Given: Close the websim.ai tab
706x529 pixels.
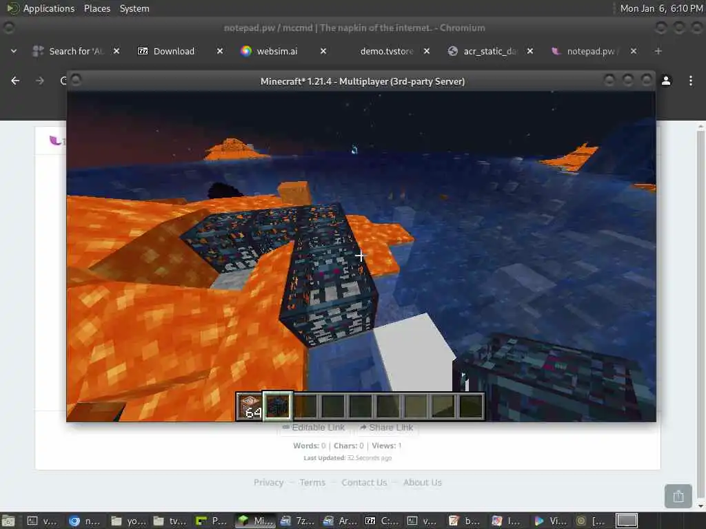Looking at the screenshot, I should (323, 51).
